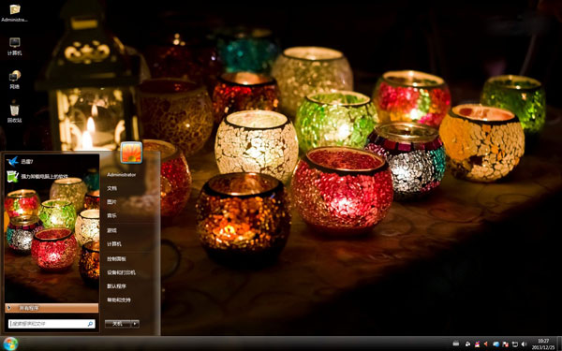Viewport: 562px width, 351px height.
Task: Select the 网络 (Network) desktop icon
Action: (x=14, y=80)
